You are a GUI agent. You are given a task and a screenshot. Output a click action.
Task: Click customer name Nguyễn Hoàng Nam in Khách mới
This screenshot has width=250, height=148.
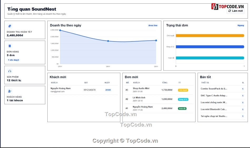click(61, 88)
